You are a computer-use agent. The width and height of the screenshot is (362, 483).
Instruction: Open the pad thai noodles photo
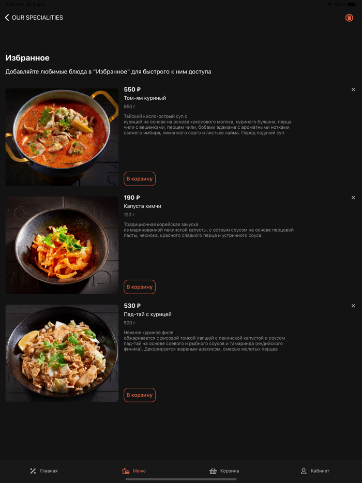click(x=62, y=353)
